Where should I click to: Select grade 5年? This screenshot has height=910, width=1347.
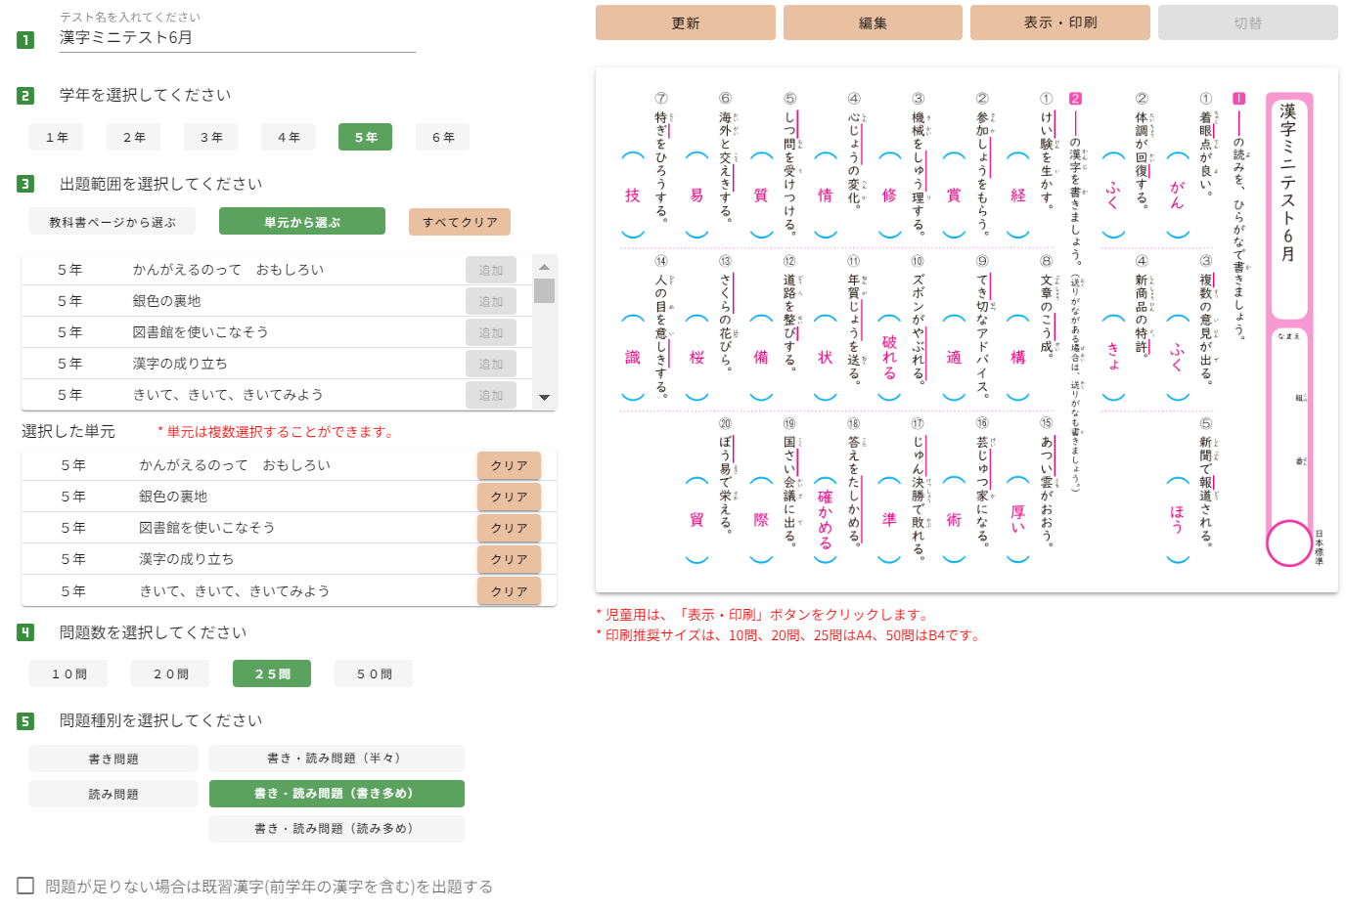366,137
